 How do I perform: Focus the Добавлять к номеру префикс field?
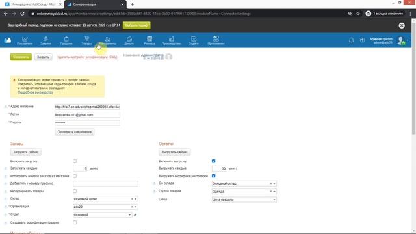pyautogui.click(x=105, y=183)
